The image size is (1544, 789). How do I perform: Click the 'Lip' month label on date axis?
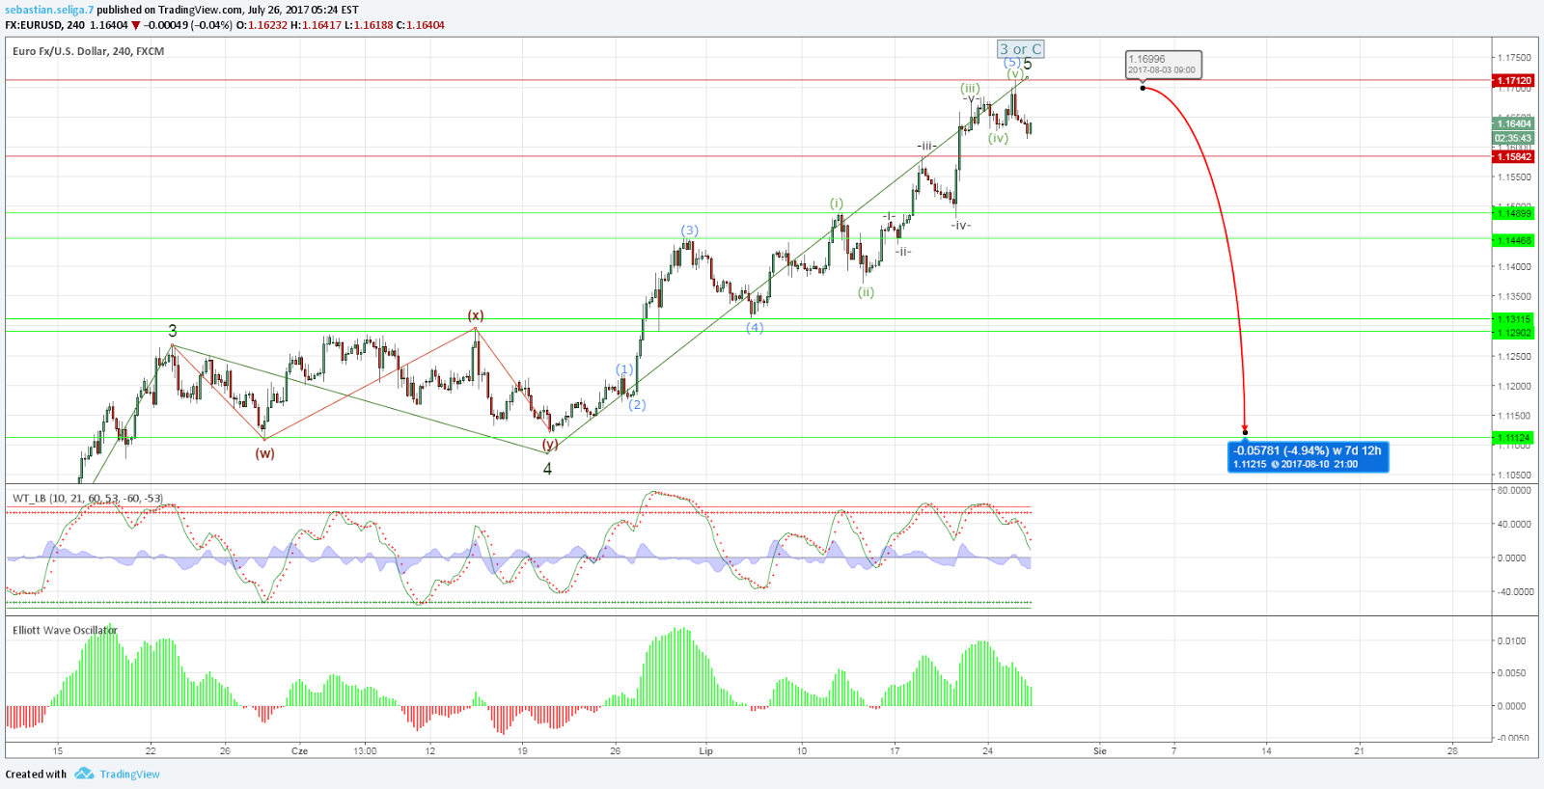tap(705, 750)
